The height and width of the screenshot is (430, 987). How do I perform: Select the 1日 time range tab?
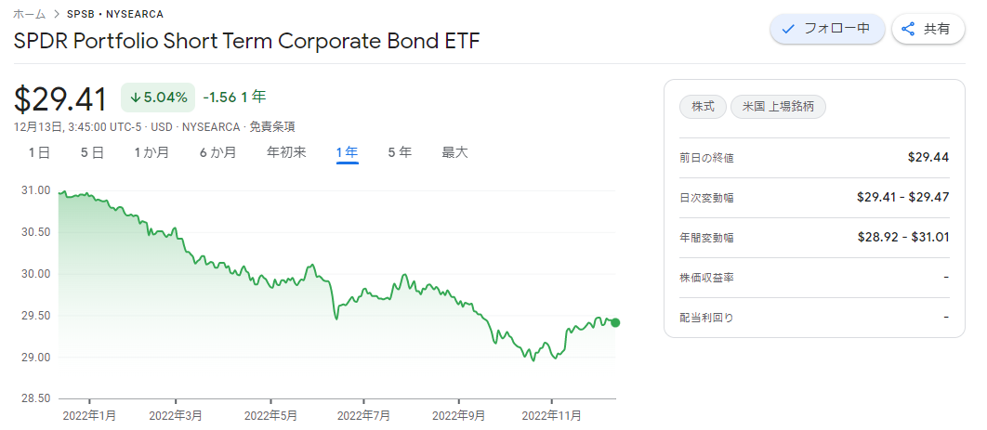39,152
